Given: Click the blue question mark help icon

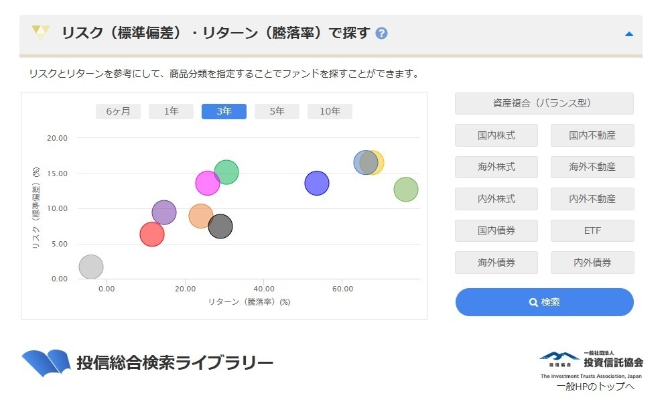Looking at the screenshot, I should coord(381,33).
